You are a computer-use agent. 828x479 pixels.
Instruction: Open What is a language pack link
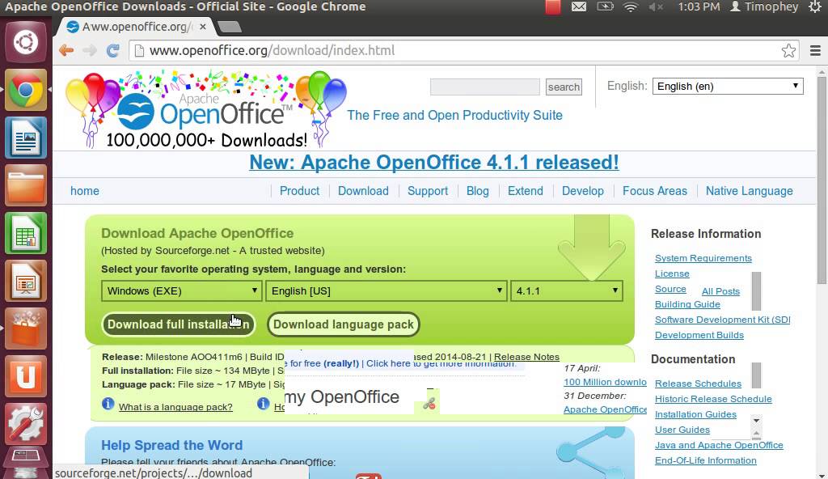pos(175,407)
